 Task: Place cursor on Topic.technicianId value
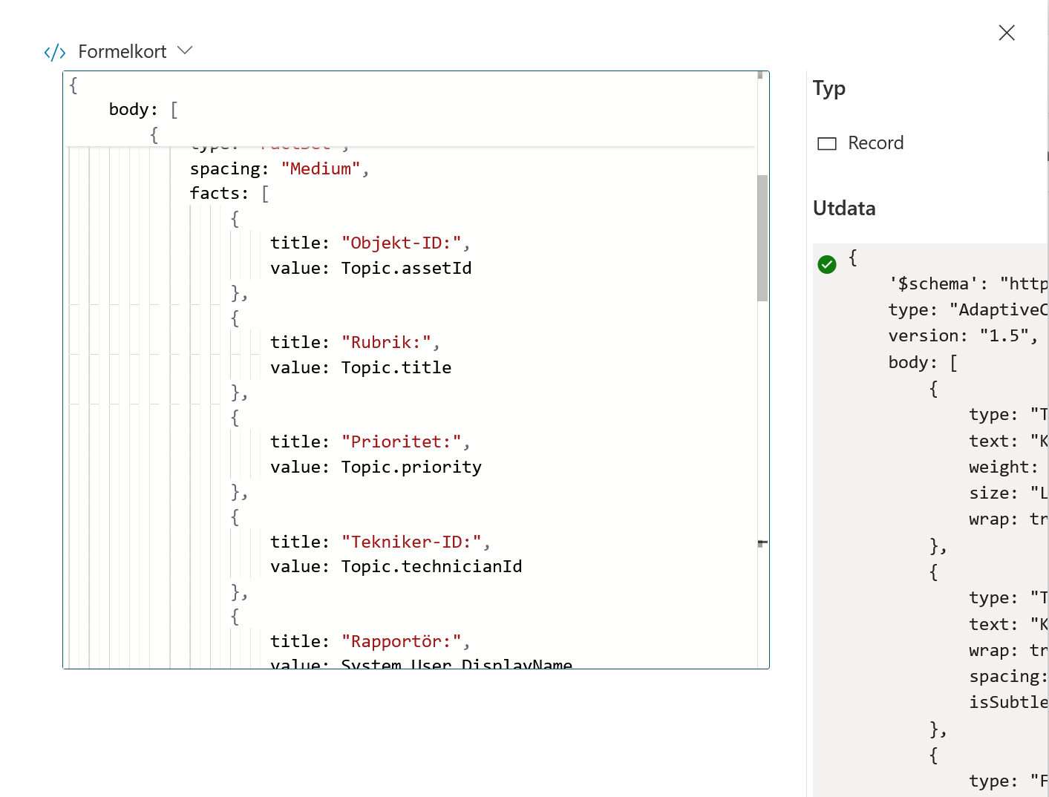(x=431, y=566)
